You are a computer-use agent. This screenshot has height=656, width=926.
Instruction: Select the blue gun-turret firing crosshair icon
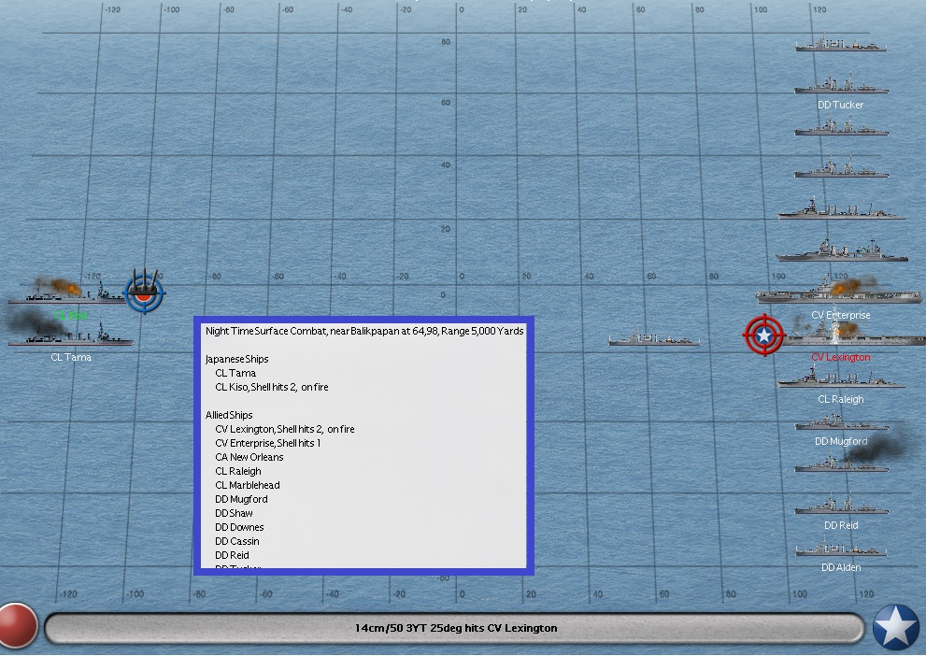coord(144,292)
